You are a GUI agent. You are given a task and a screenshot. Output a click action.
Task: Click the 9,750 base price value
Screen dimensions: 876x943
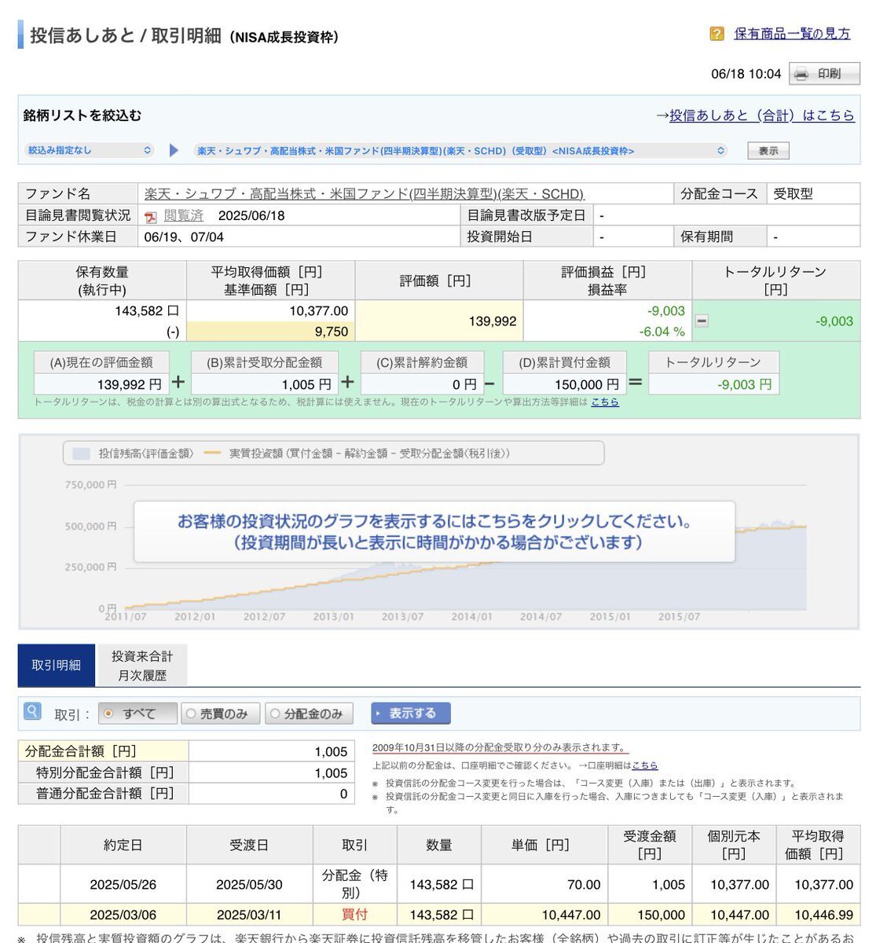point(331,332)
